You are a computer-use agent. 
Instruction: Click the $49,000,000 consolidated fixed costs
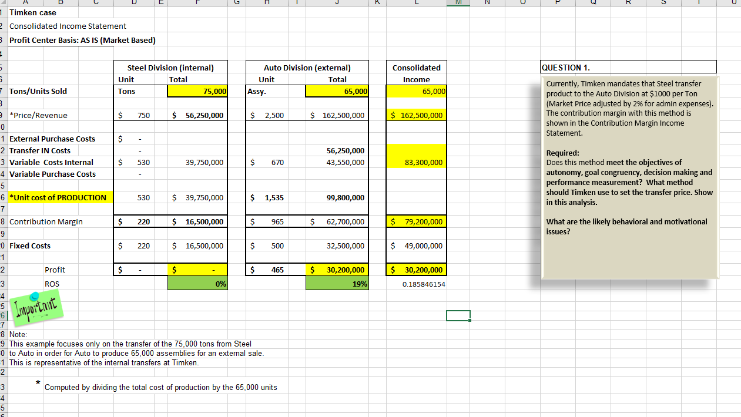tap(416, 246)
